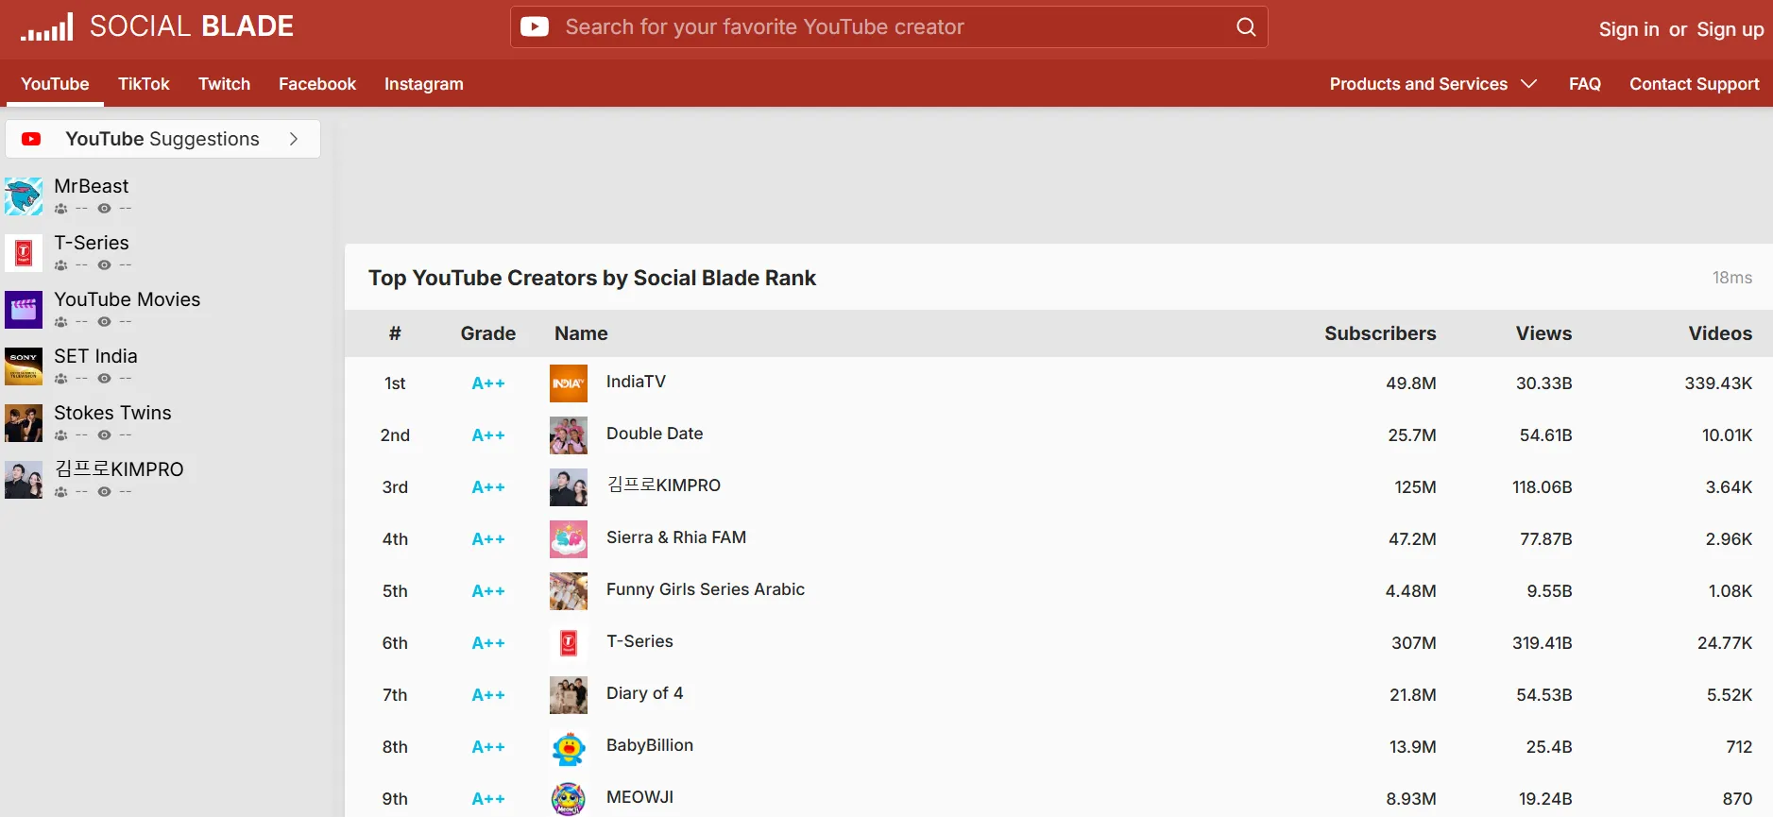Open the BabyBillion channel name link

click(650, 745)
